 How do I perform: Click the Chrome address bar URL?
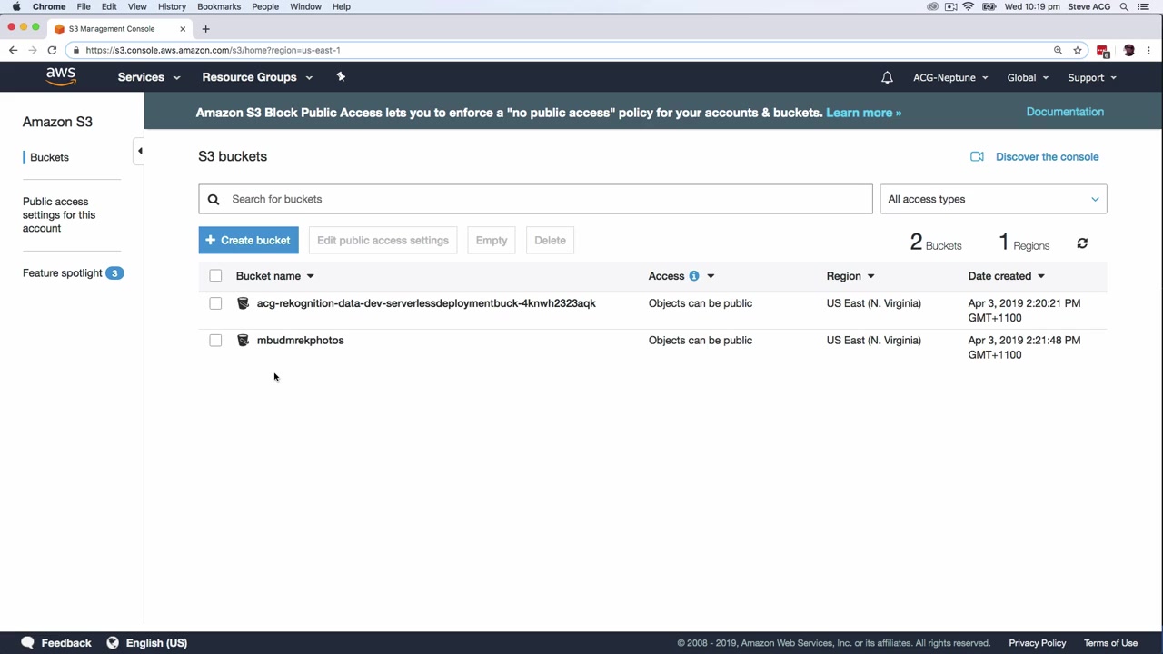click(x=213, y=50)
